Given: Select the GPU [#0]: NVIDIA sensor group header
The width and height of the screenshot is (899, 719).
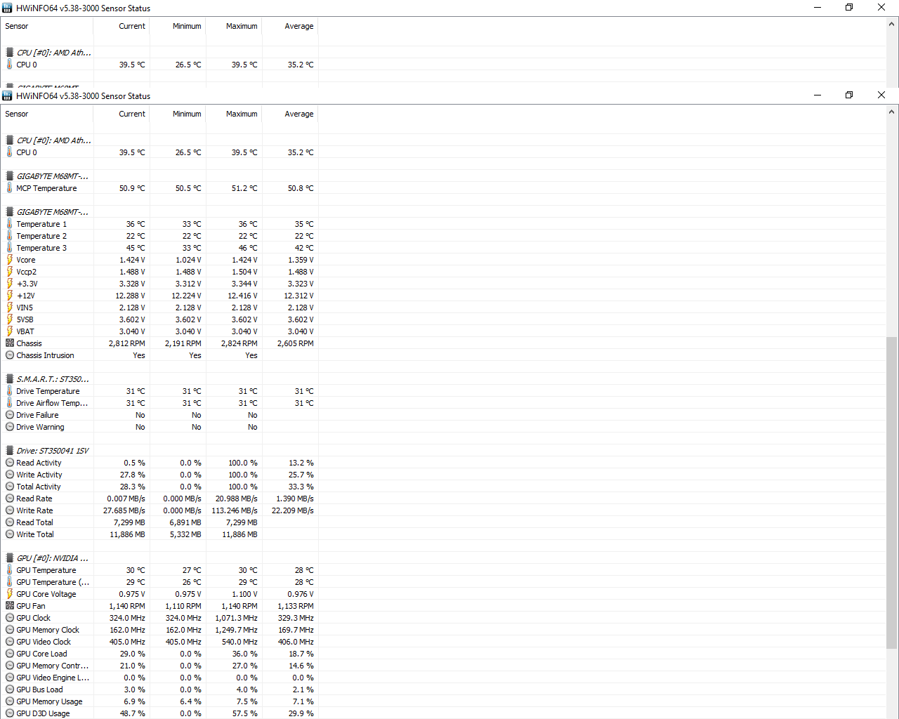Looking at the screenshot, I should click(x=52, y=558).
